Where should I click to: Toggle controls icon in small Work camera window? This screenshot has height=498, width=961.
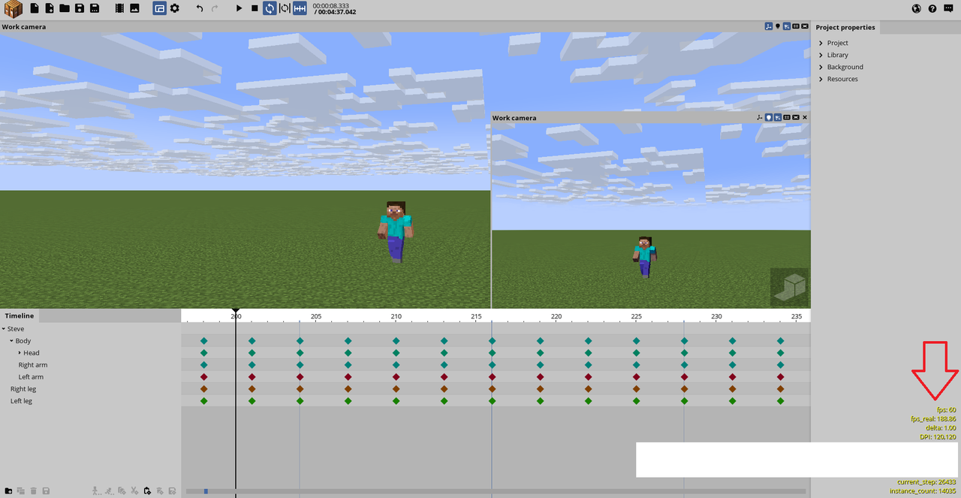[760, 117]
